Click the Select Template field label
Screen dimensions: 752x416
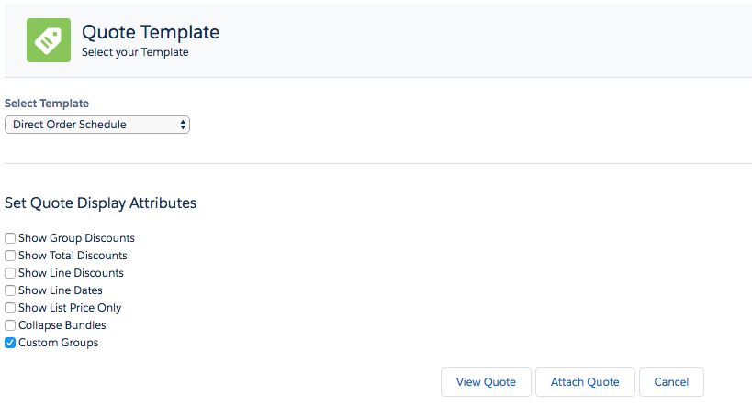(47, 104)
